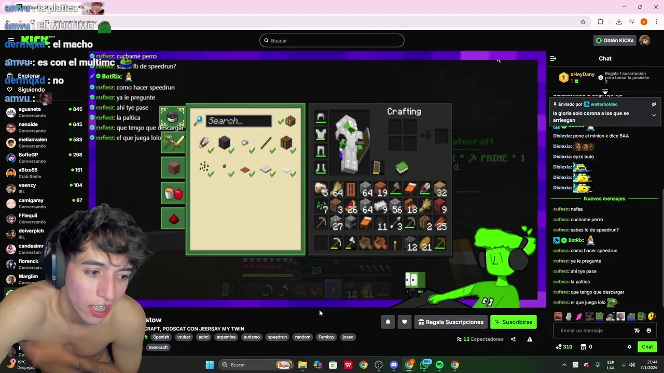Image resolution: width=664 pixels, height=373 pixels.
Task: Open BoffeGP channel in sidebar
Action: [44, 157]
